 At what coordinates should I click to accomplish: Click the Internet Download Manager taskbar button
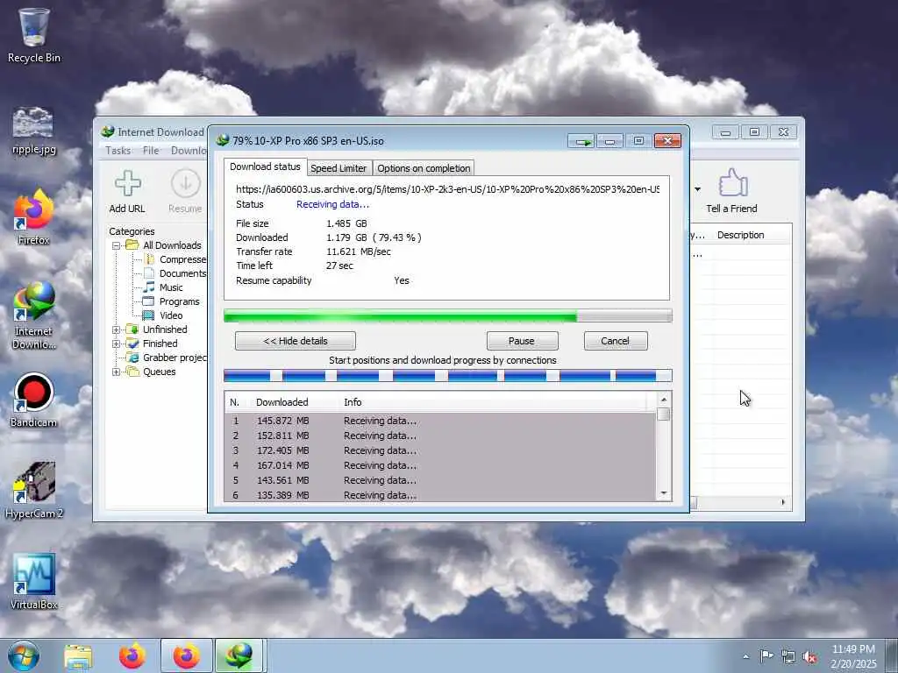(x=239, y=656)
